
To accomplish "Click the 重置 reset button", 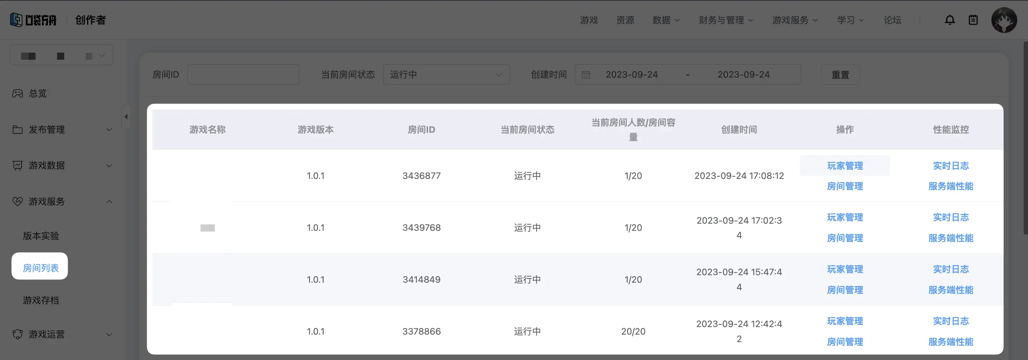I will coord(840,74).
